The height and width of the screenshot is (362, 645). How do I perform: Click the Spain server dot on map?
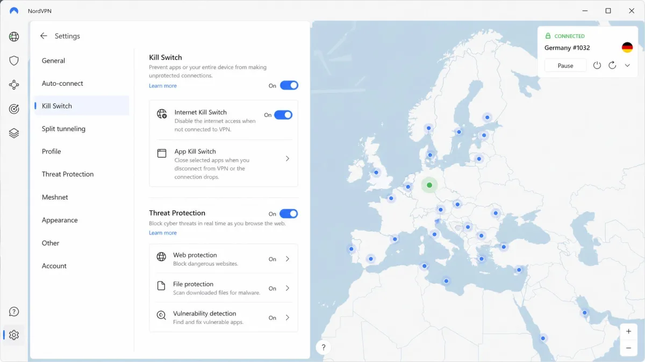370,258
